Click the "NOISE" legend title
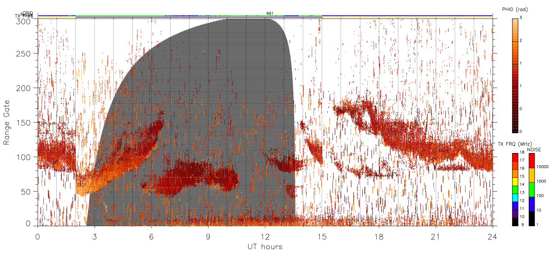Screen dimensions: 554x256 click(534, 149)
